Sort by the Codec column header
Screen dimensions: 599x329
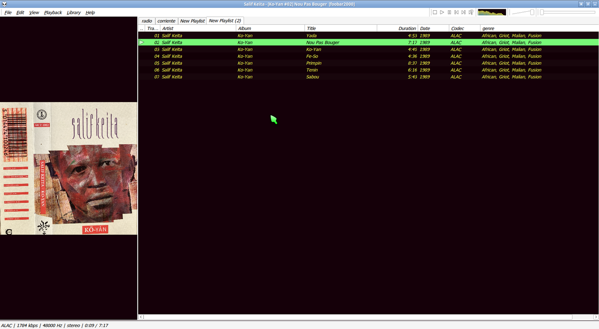coord(464,29)
